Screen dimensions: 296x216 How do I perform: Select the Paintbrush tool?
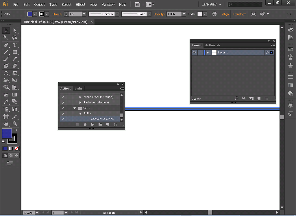(x=6, y=59)
